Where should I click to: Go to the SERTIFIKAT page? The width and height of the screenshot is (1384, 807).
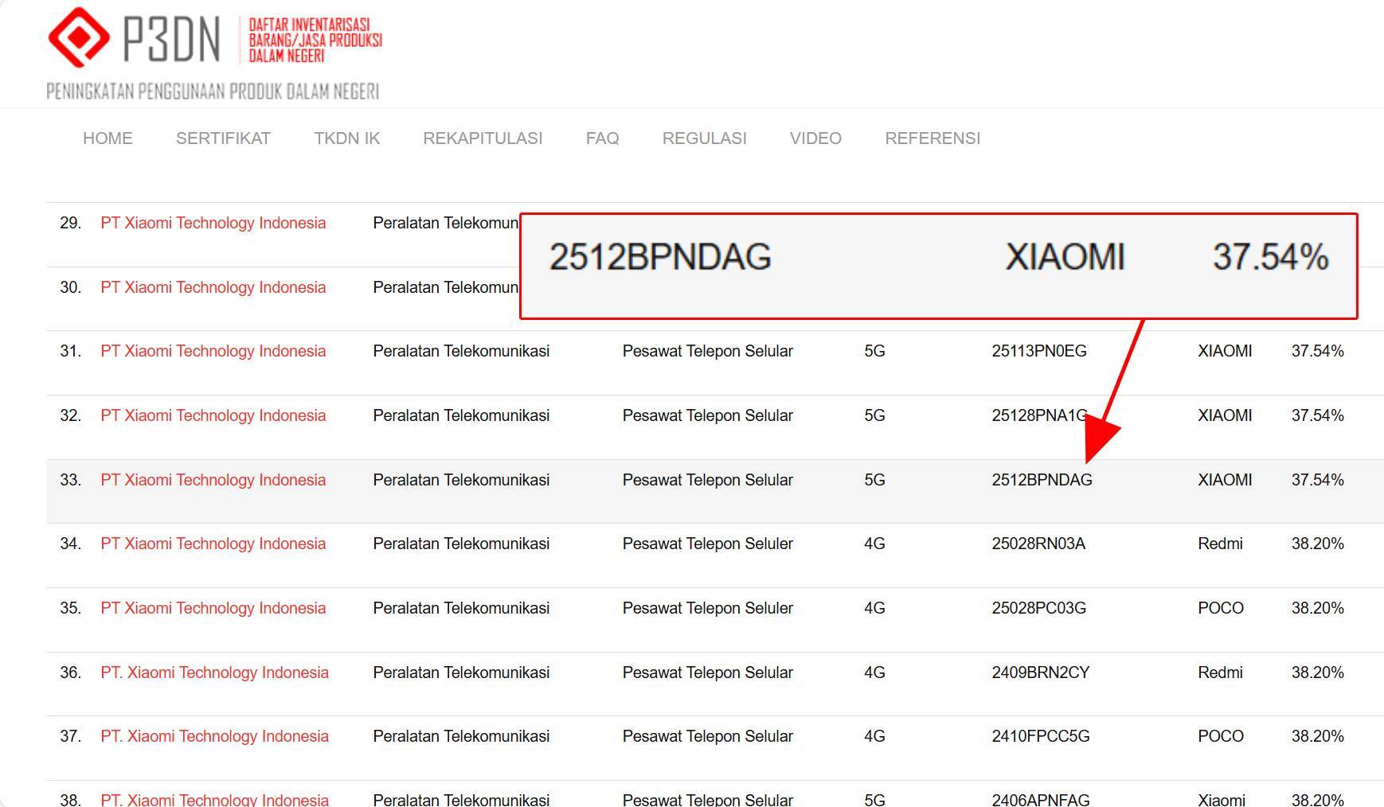pyautogui.click(x=223, y=138)
